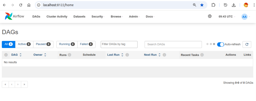Click the Airflow pinwheel logo
Viewport: 256px width, 101px height.
click(8, 16)
